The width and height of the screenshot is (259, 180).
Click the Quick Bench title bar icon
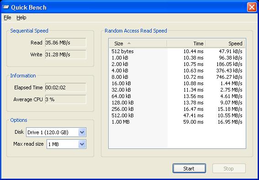tap(5, 7)
